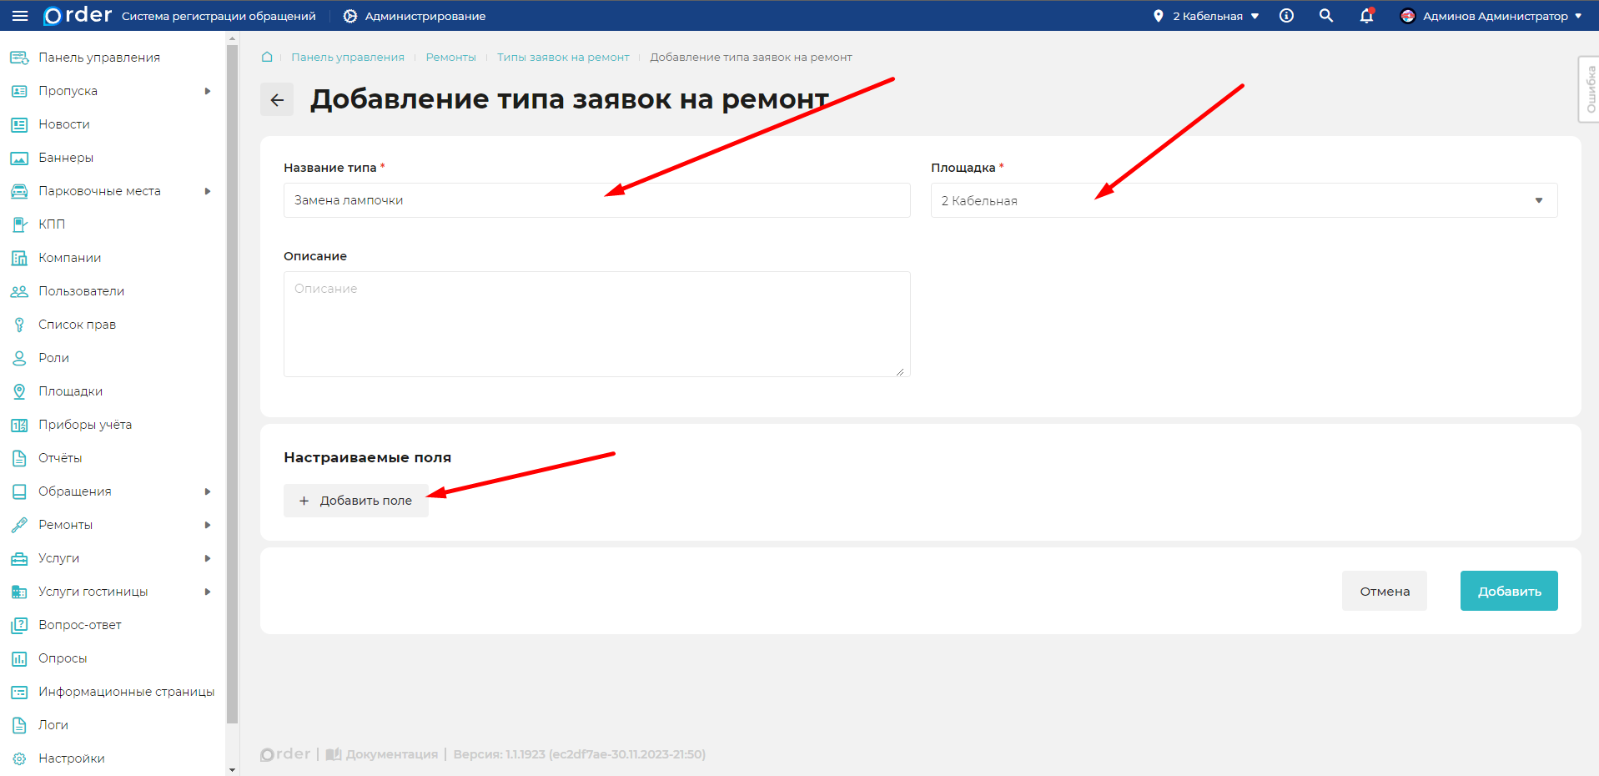Expand the Пропуска sidebar submenu

tap(208, 91)
